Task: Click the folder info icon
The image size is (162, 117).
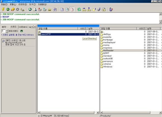Action: click(94, 10)
